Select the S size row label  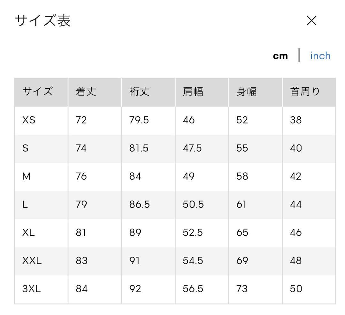pyautogui.click(x=25, y=148)
